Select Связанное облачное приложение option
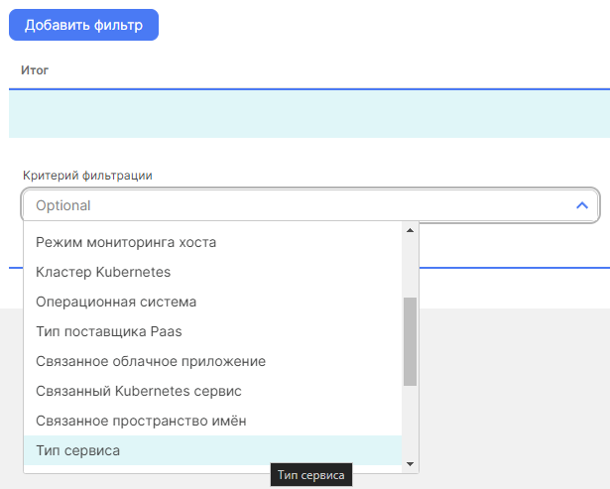This screenshot has width=610, height=489. (212, 361)
